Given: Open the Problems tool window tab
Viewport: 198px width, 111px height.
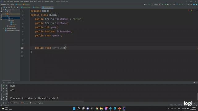Looking at the screenshot, I should (x=25, y=103).
